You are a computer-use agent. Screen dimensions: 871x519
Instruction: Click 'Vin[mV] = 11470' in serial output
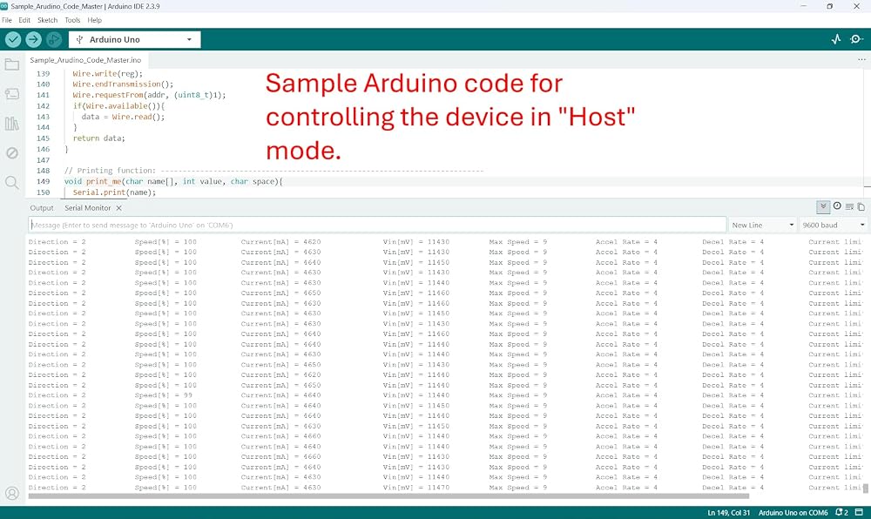click(416, 488)
